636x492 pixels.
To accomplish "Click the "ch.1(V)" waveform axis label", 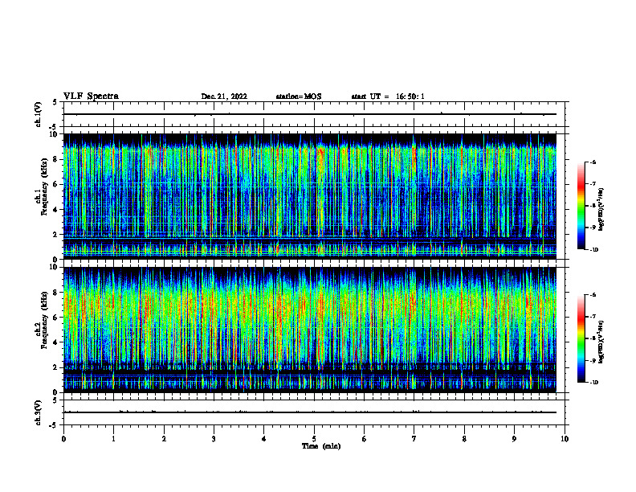I will 39,114.
